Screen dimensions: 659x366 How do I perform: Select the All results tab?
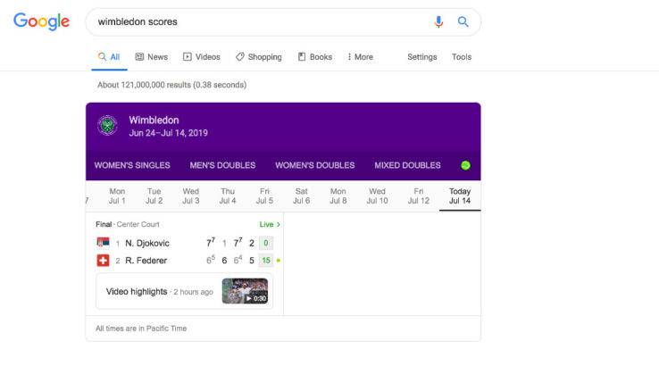tap(109, 57)
